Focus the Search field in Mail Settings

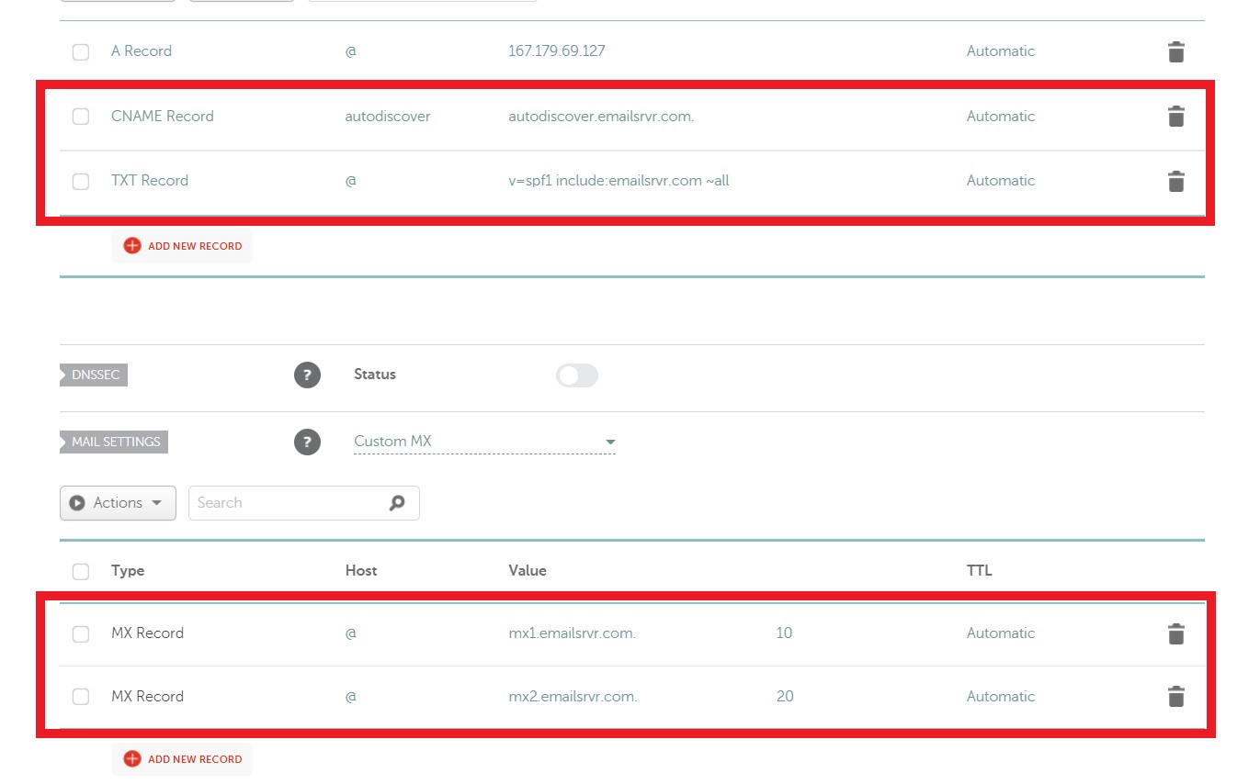[x=303, y=503]
